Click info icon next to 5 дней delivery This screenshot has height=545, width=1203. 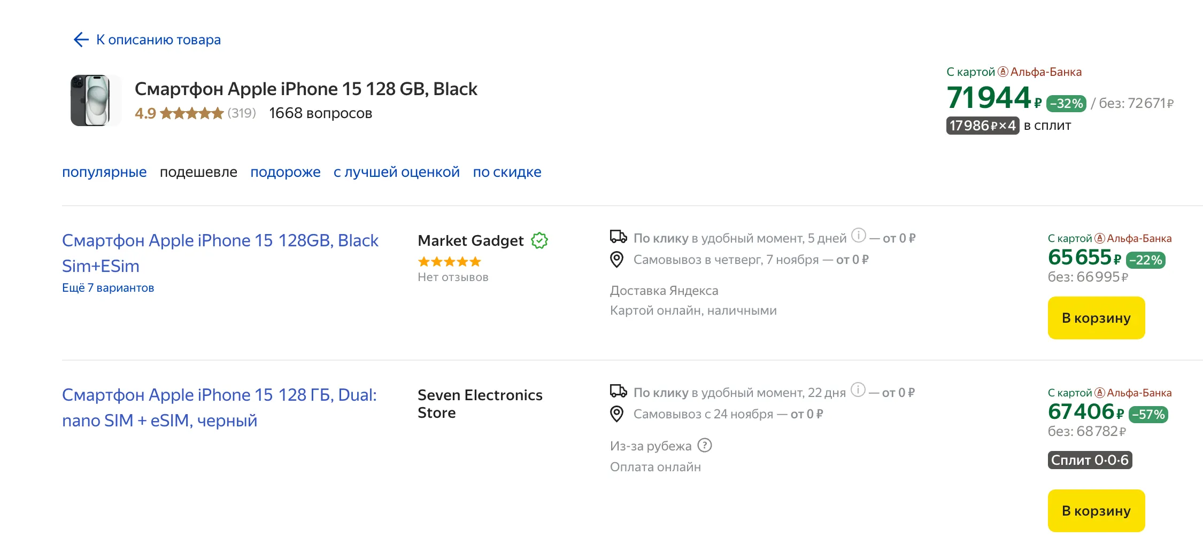[858, 235]
